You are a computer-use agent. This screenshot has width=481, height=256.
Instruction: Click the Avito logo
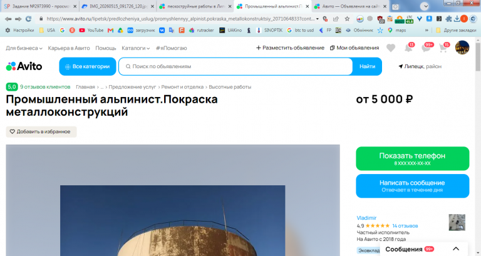(x=24, y=66)
